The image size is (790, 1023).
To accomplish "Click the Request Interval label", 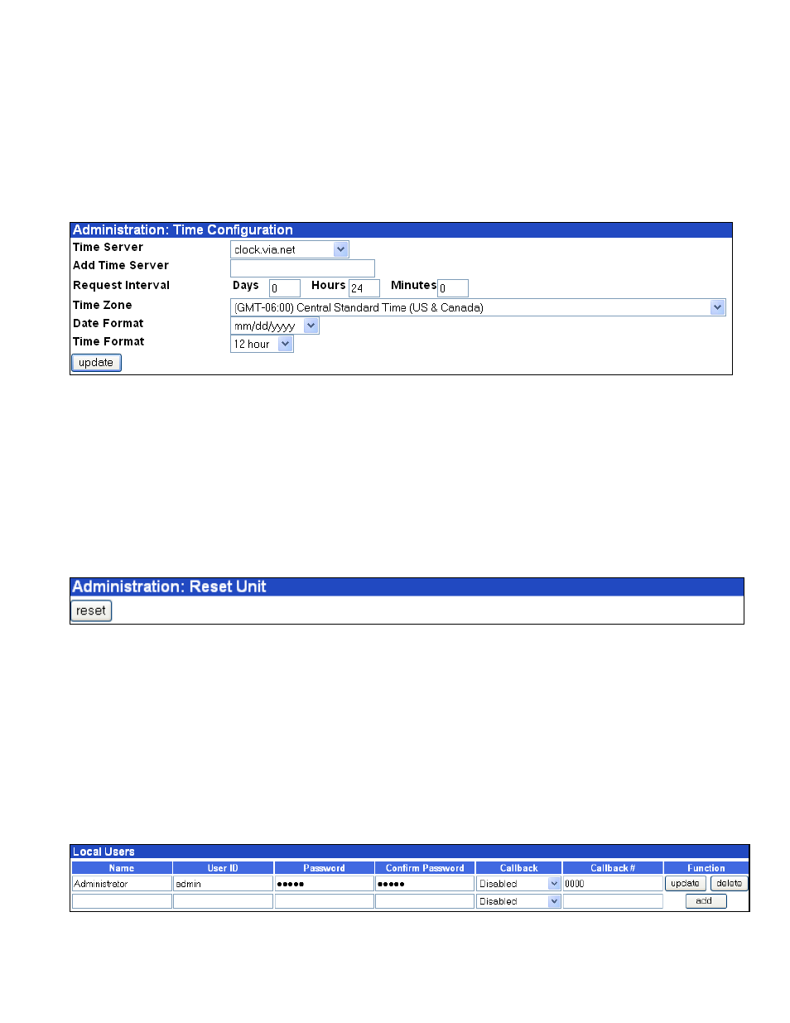I will coord(121,285).
